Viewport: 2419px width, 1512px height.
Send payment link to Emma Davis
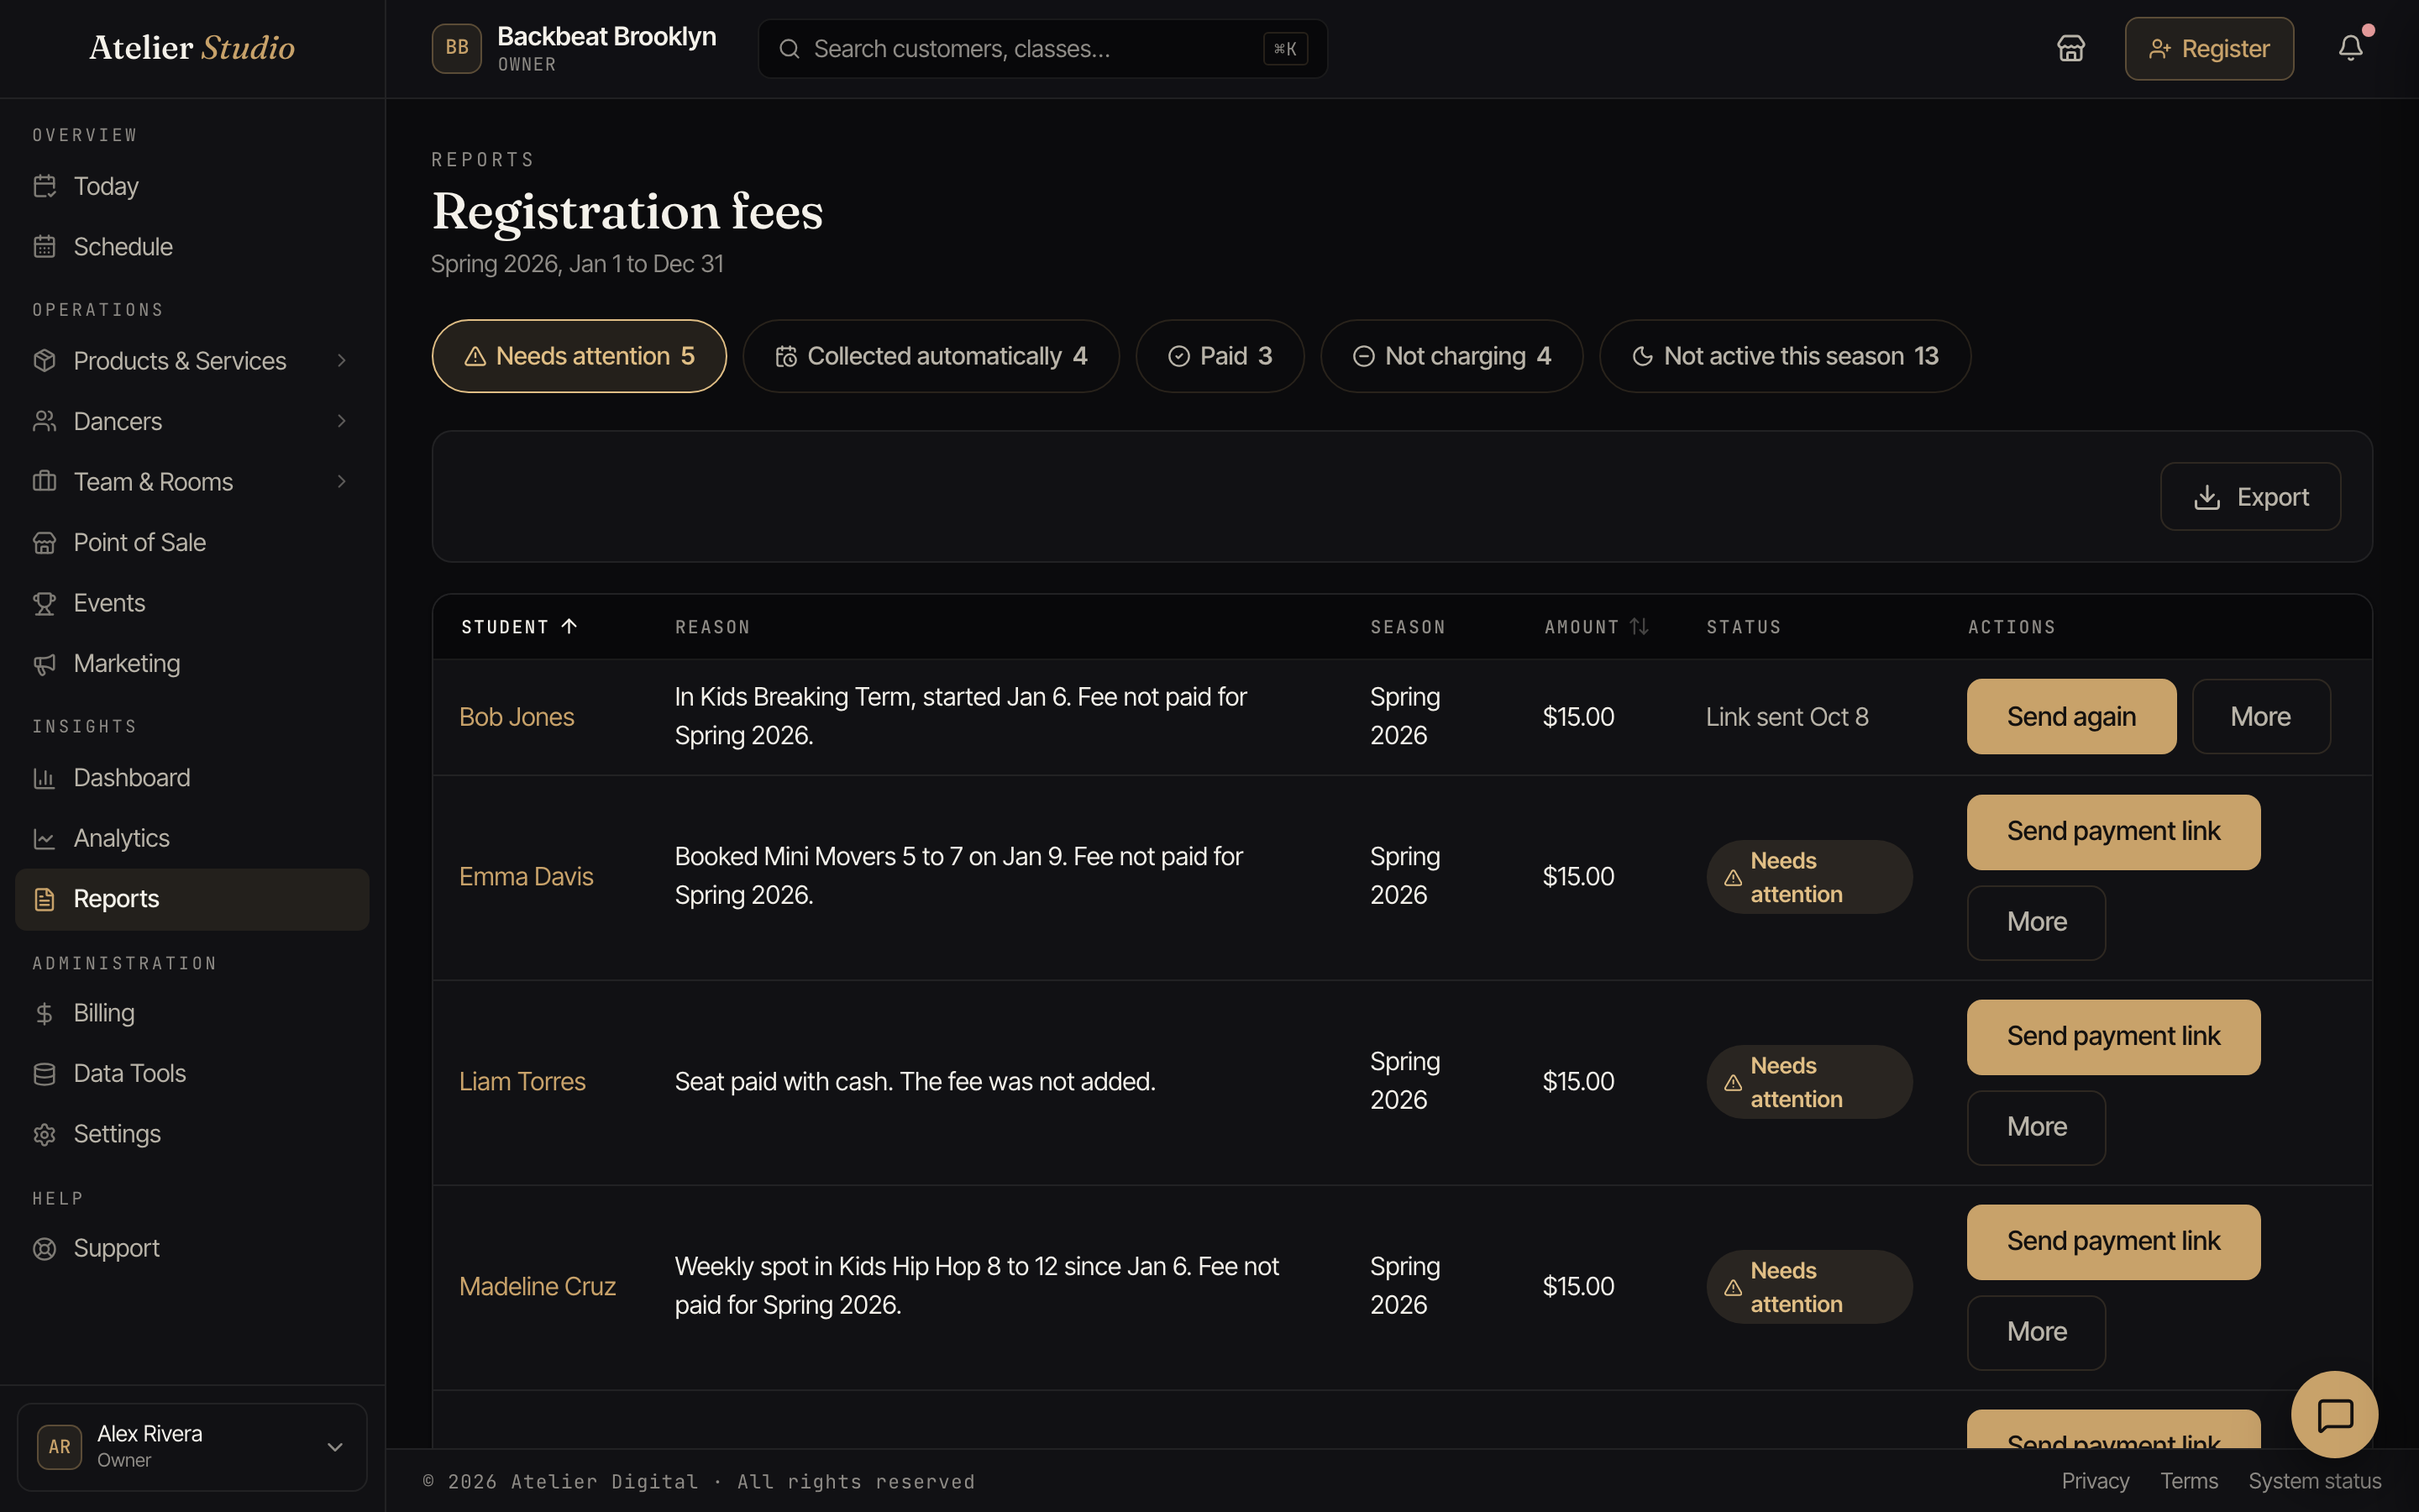[2113, 832]
